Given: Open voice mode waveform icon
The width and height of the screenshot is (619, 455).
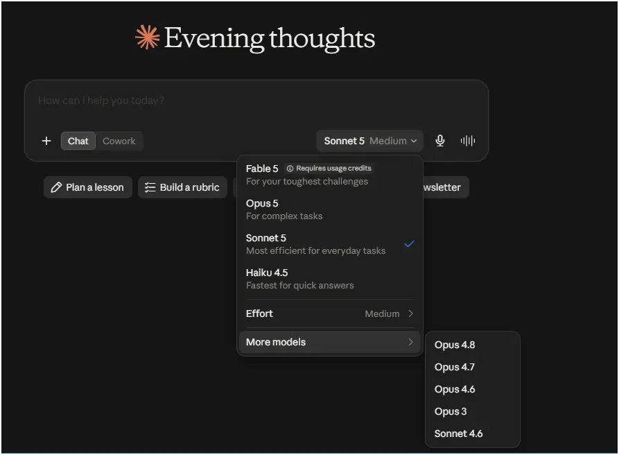Looking at the screenshot, I should coord(468,141).
